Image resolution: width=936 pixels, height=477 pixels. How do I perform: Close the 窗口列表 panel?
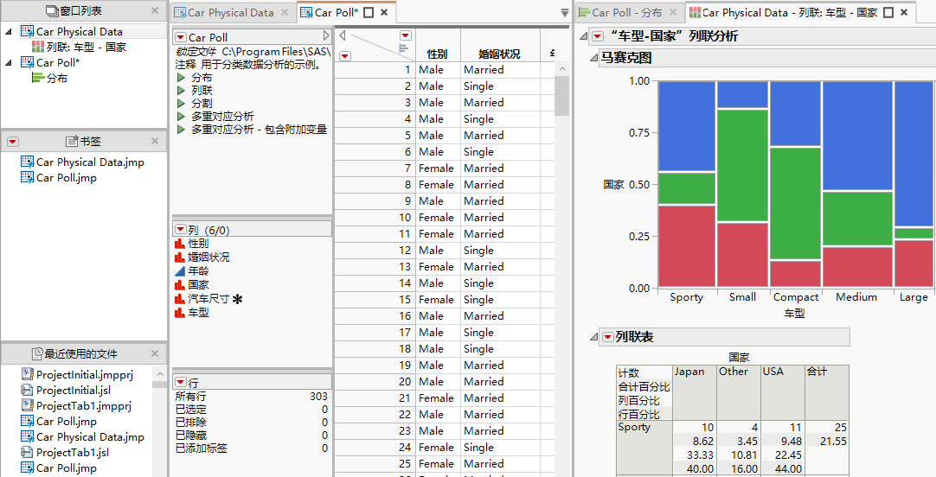(x=155, y=10)
